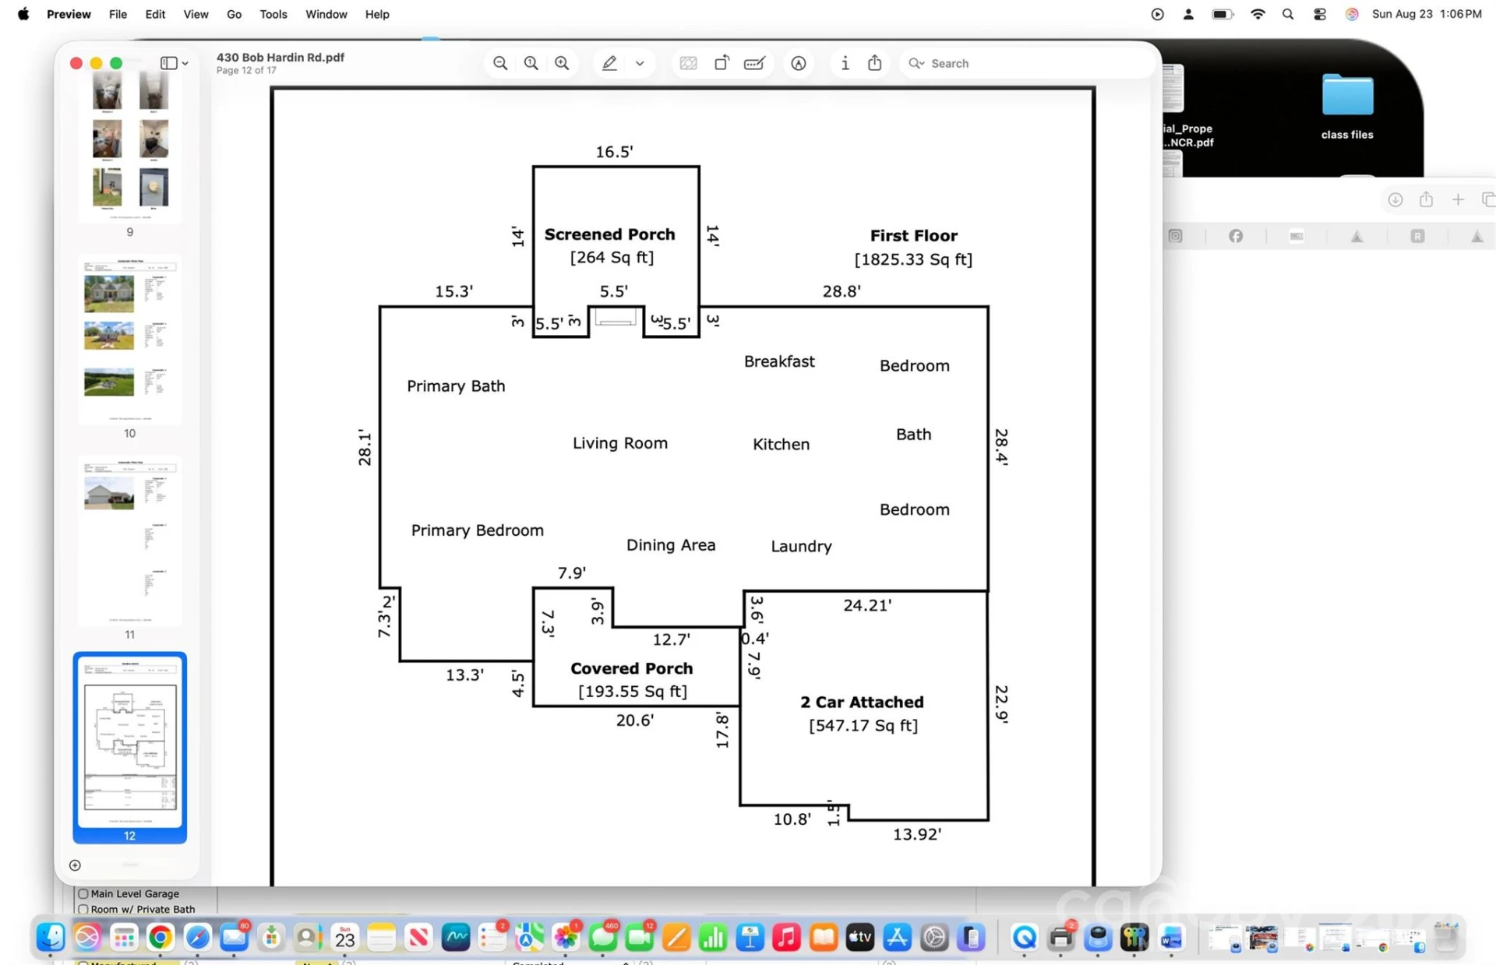Open Freeform from the Dock
This screenshot has height=965, width=1496.
[x=455, y=937]
